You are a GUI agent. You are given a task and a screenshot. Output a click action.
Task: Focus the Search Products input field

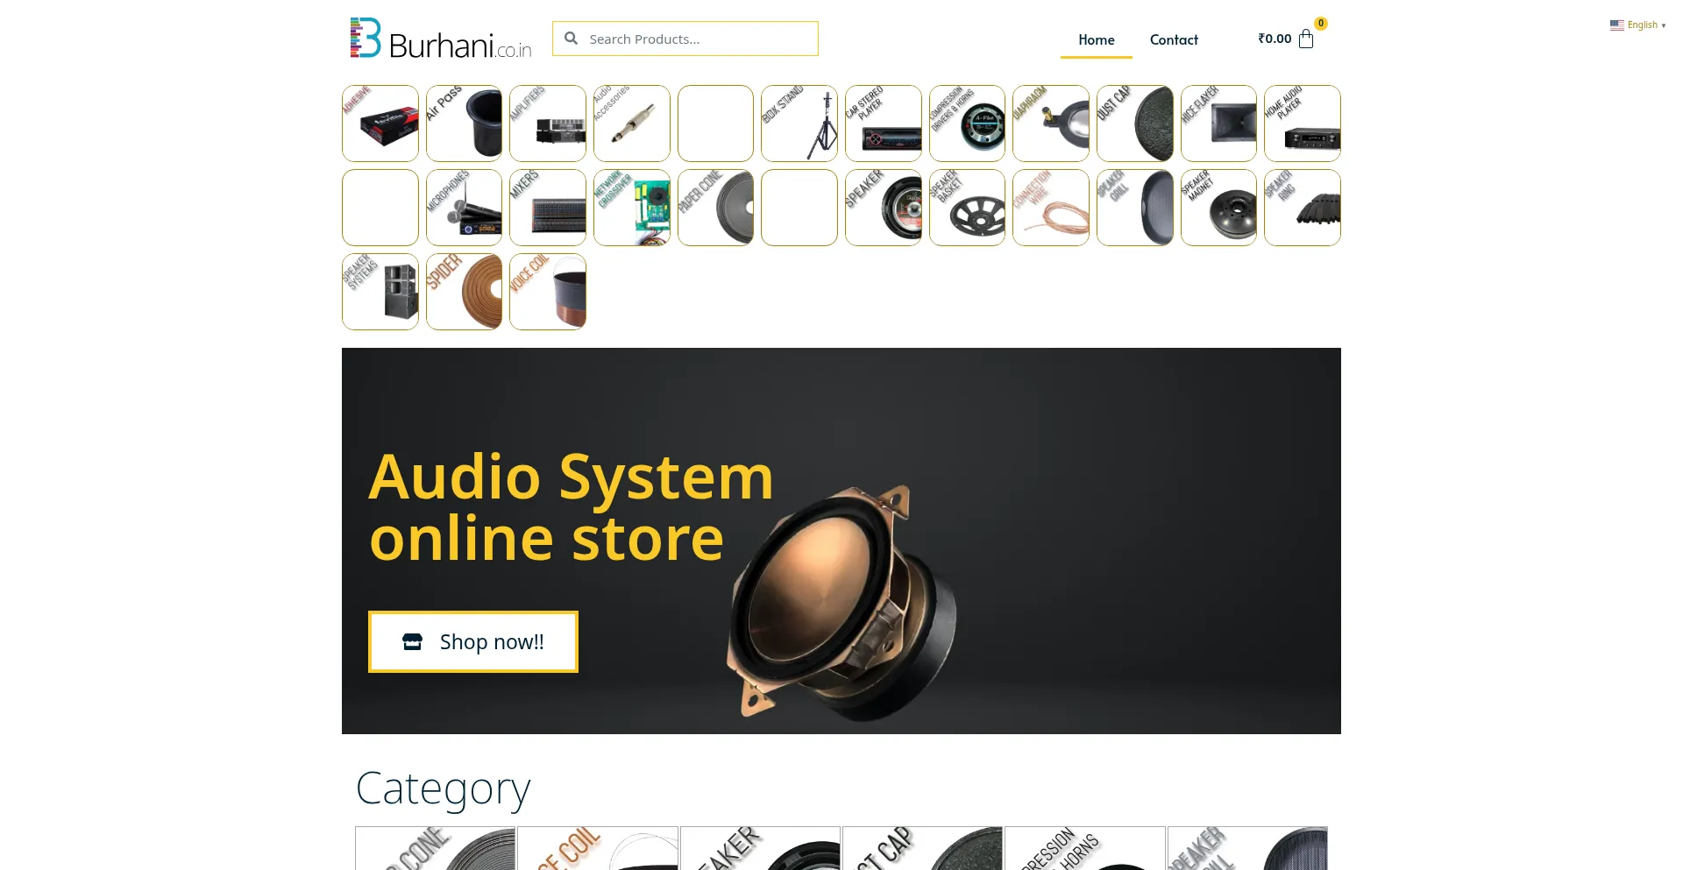click(x=697, y=39)
